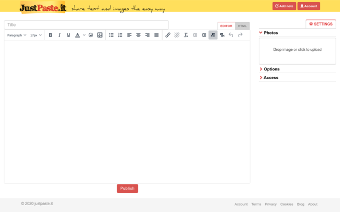Insert a hyperlink
340x212 pixels.
coord(168,35)
